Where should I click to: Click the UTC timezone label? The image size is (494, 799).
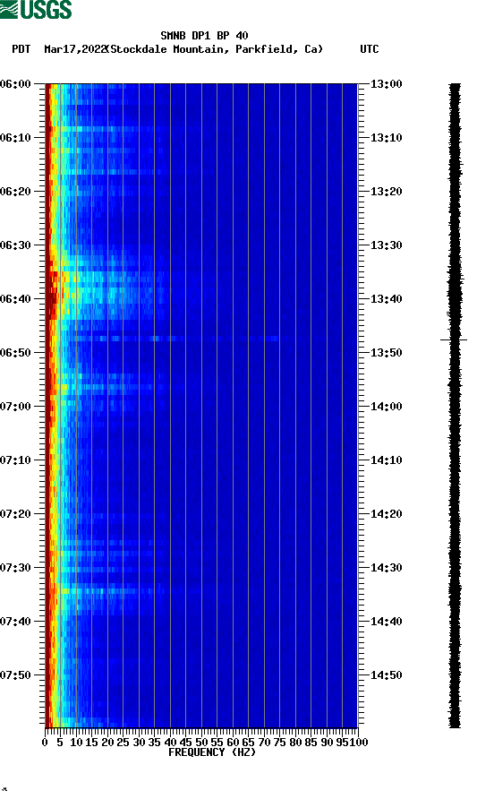370,49
